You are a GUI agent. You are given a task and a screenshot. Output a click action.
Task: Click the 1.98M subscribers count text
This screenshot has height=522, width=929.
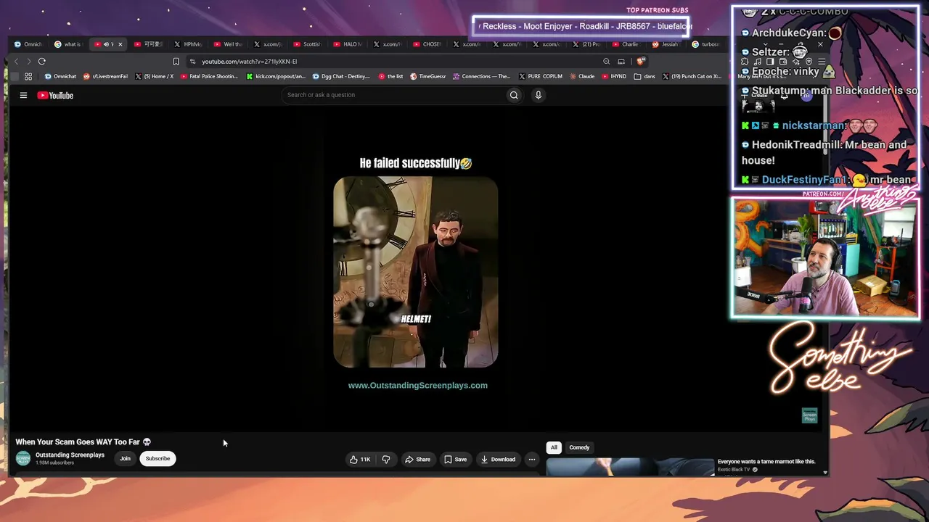(54, 463)
